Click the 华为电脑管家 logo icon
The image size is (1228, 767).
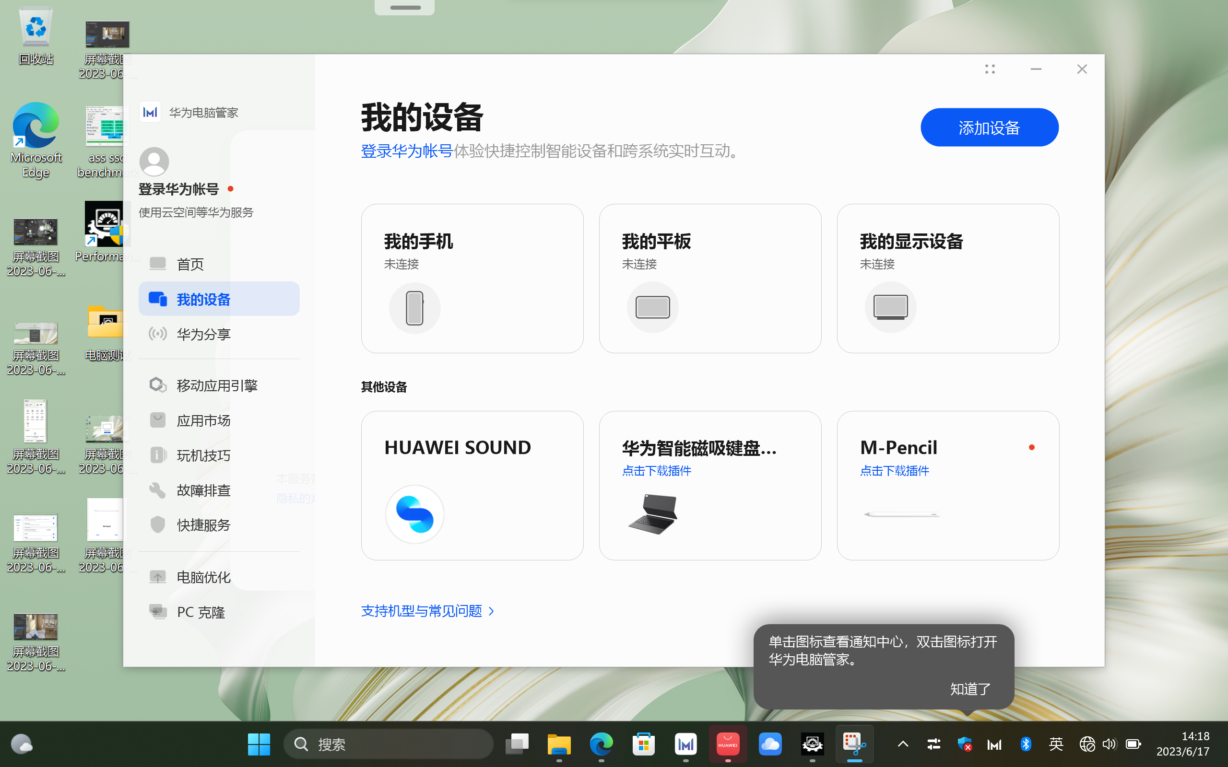150,112
